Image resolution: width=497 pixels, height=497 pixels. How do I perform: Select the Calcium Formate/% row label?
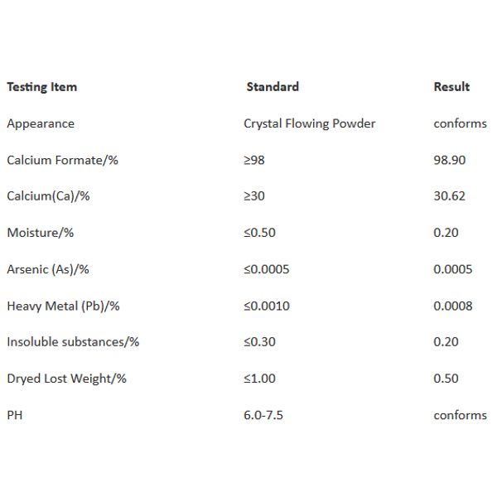coord(62,160)
